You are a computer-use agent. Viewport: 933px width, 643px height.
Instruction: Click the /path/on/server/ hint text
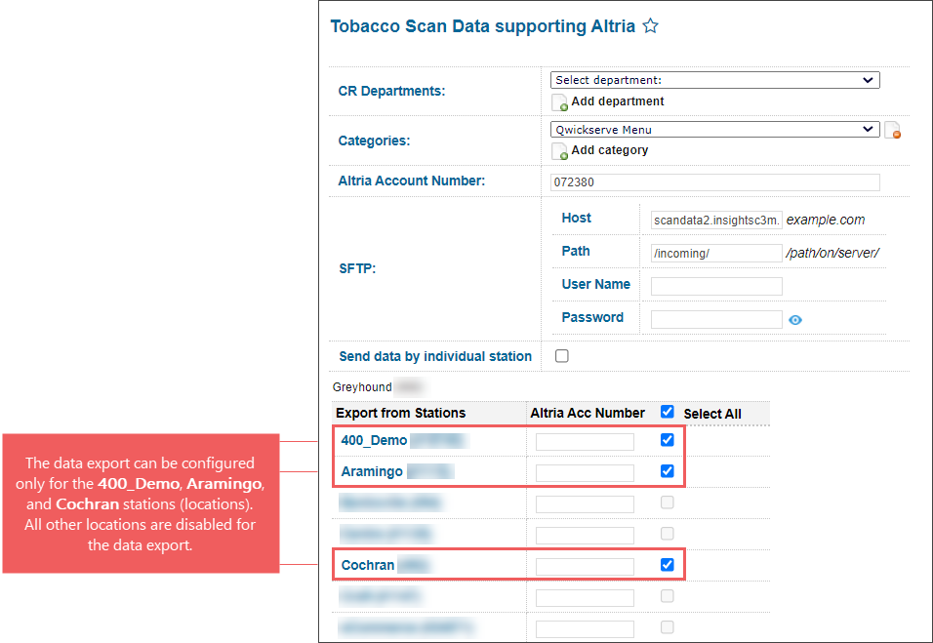tap(832, 253)
